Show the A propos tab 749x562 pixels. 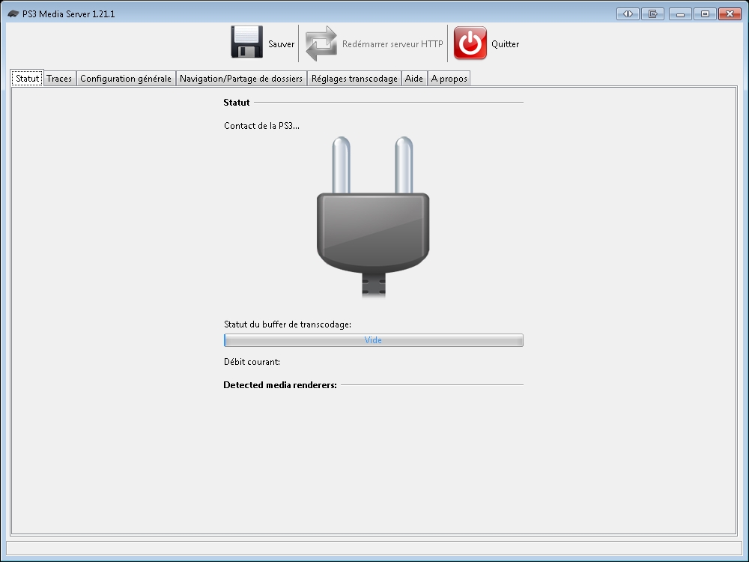pos(449,79)
